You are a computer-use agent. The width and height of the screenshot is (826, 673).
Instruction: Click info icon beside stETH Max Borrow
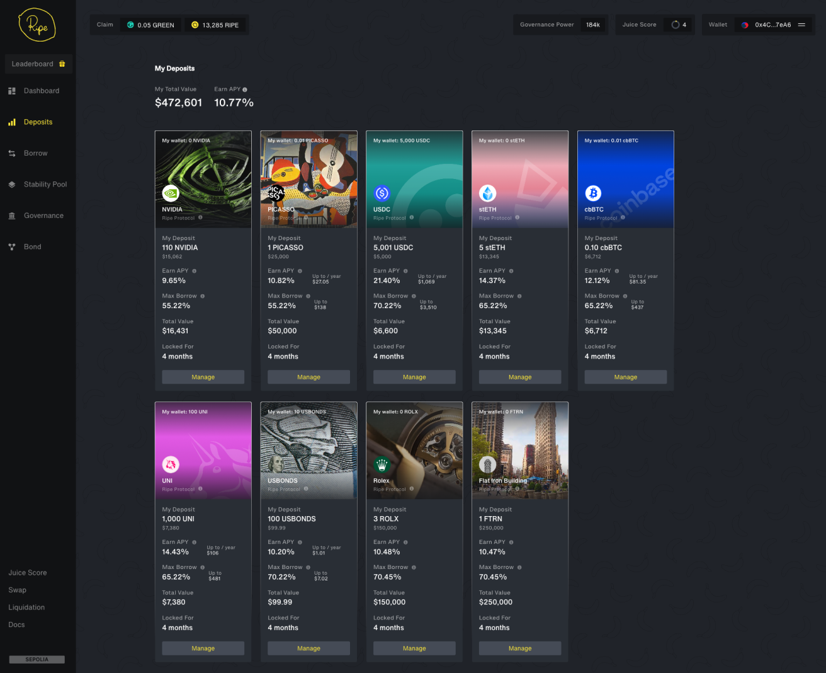(519, 296)
